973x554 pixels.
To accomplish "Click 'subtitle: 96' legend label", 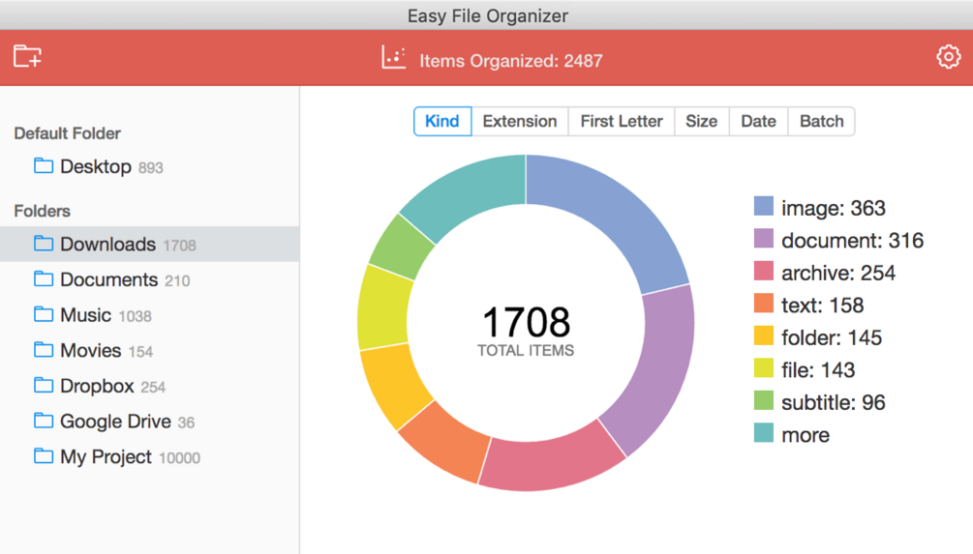I will coord(834,403).
